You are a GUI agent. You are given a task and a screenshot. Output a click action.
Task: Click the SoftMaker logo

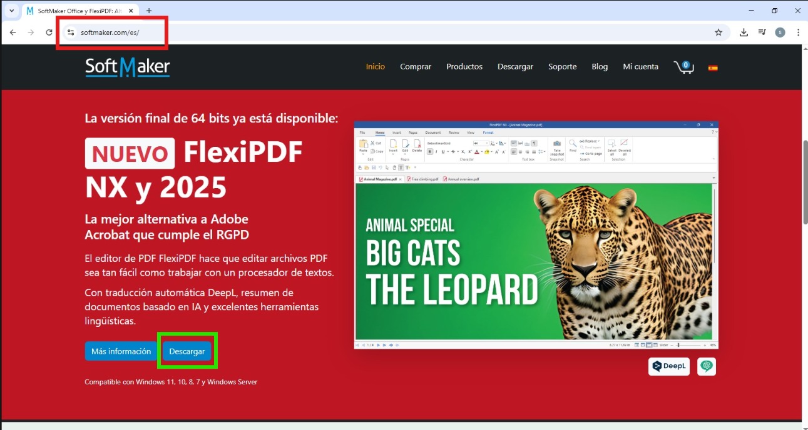128,67
